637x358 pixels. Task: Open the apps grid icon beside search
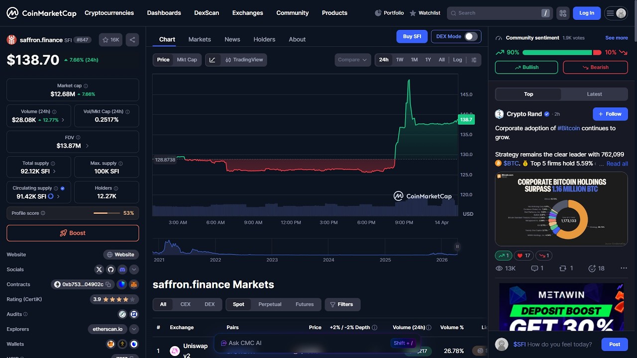pyautogui.click(x=563, y=13)
